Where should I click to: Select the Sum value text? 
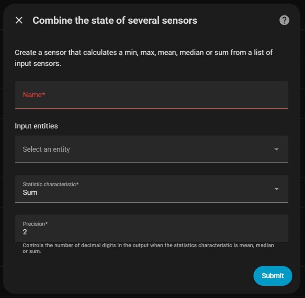coord(30,193)
